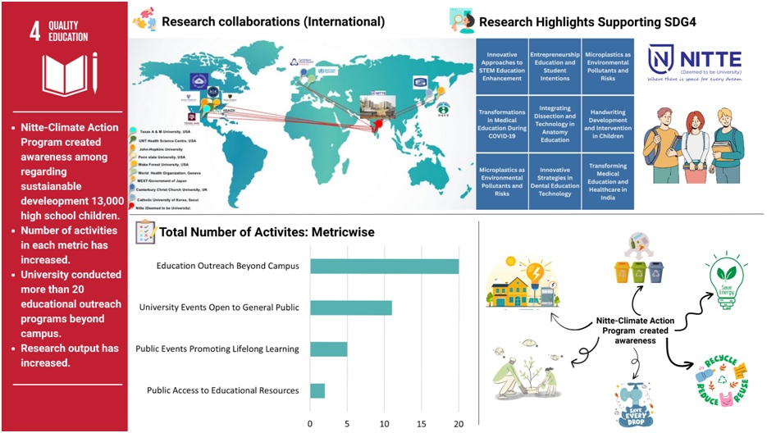Select Transformations in Medical Education During COVID-19 tile
The height and width of the screenshot is (433, 767).
coord(502,123)
